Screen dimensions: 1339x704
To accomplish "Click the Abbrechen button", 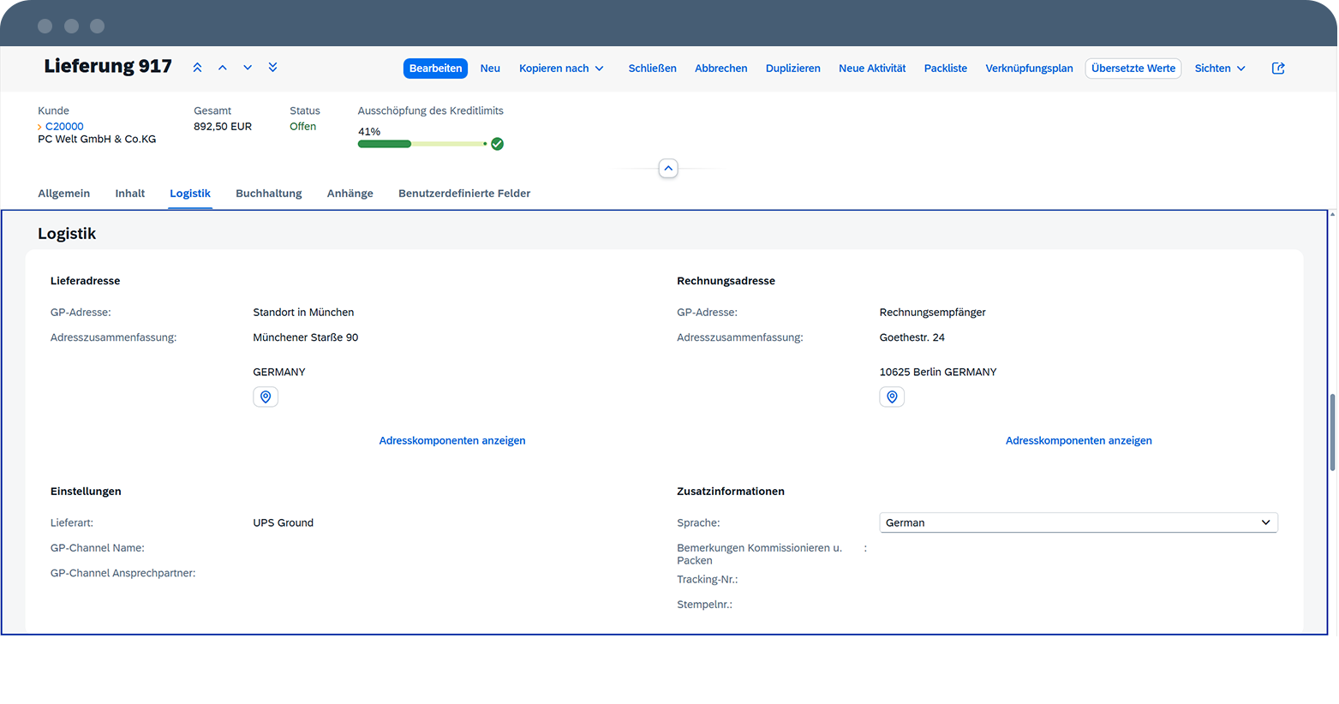I will pyautogui.click(x=721, y=69).
